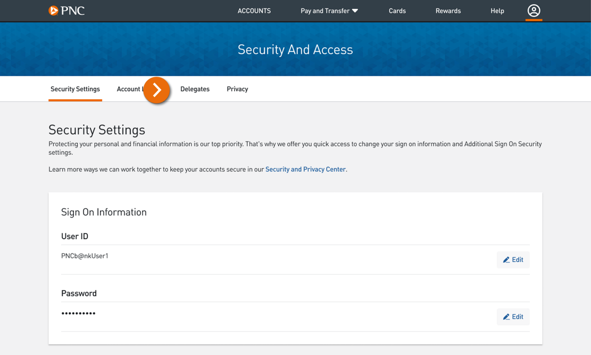Image resolution: width=591 pixels, height=355 pixels.
Task: Click the orange arrow over the tabs
Action: tap(157, 91)
